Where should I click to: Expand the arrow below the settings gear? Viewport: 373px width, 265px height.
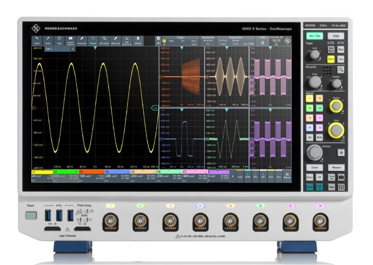pyautogui.click(x=158, y=43)
